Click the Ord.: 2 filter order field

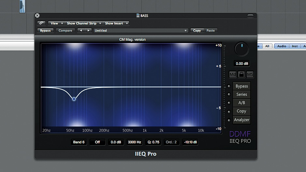[x=171, y=142]
